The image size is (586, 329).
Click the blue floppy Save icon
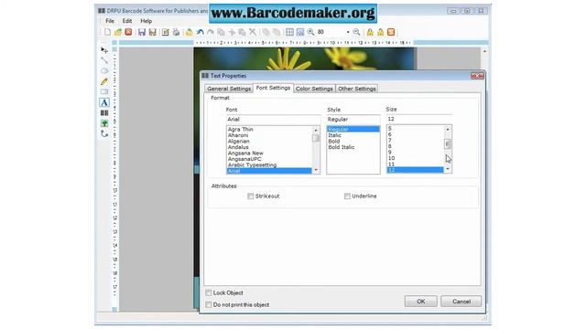[x=142, y=32]
